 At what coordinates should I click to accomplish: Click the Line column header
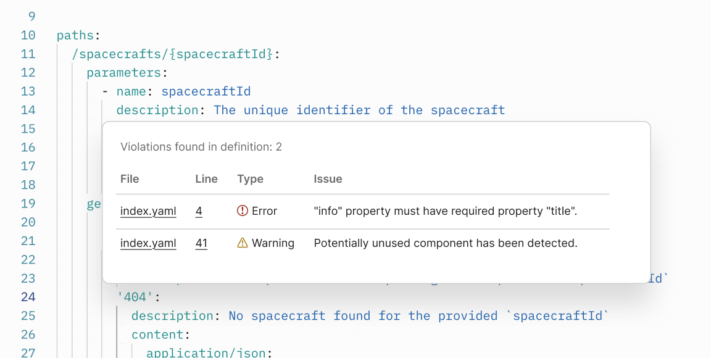[x=206, y=179]
